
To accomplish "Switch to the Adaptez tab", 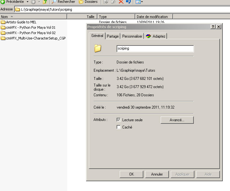I will point(156,36).
